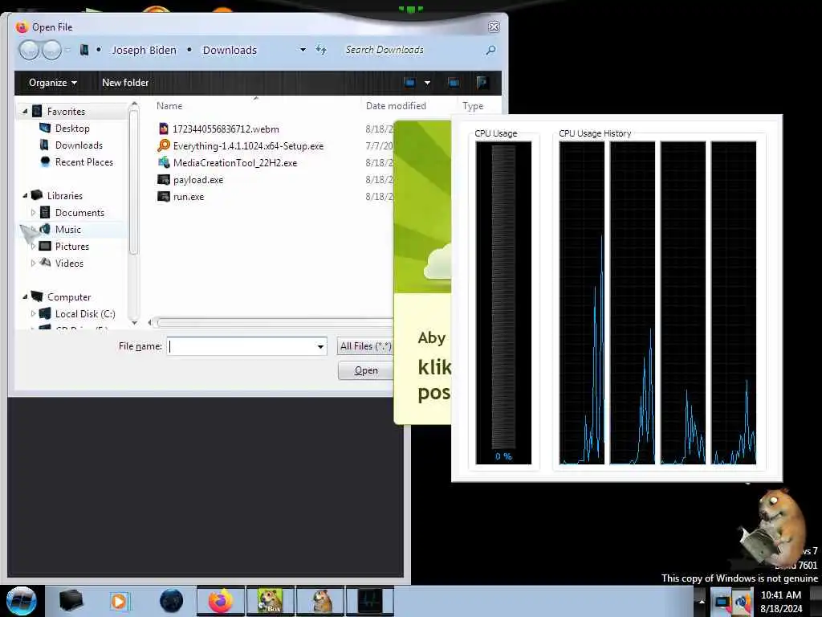Select Local Disk (C:) in the tree
Viewport: 822px width, 617px height.
(x=85, y=314)
